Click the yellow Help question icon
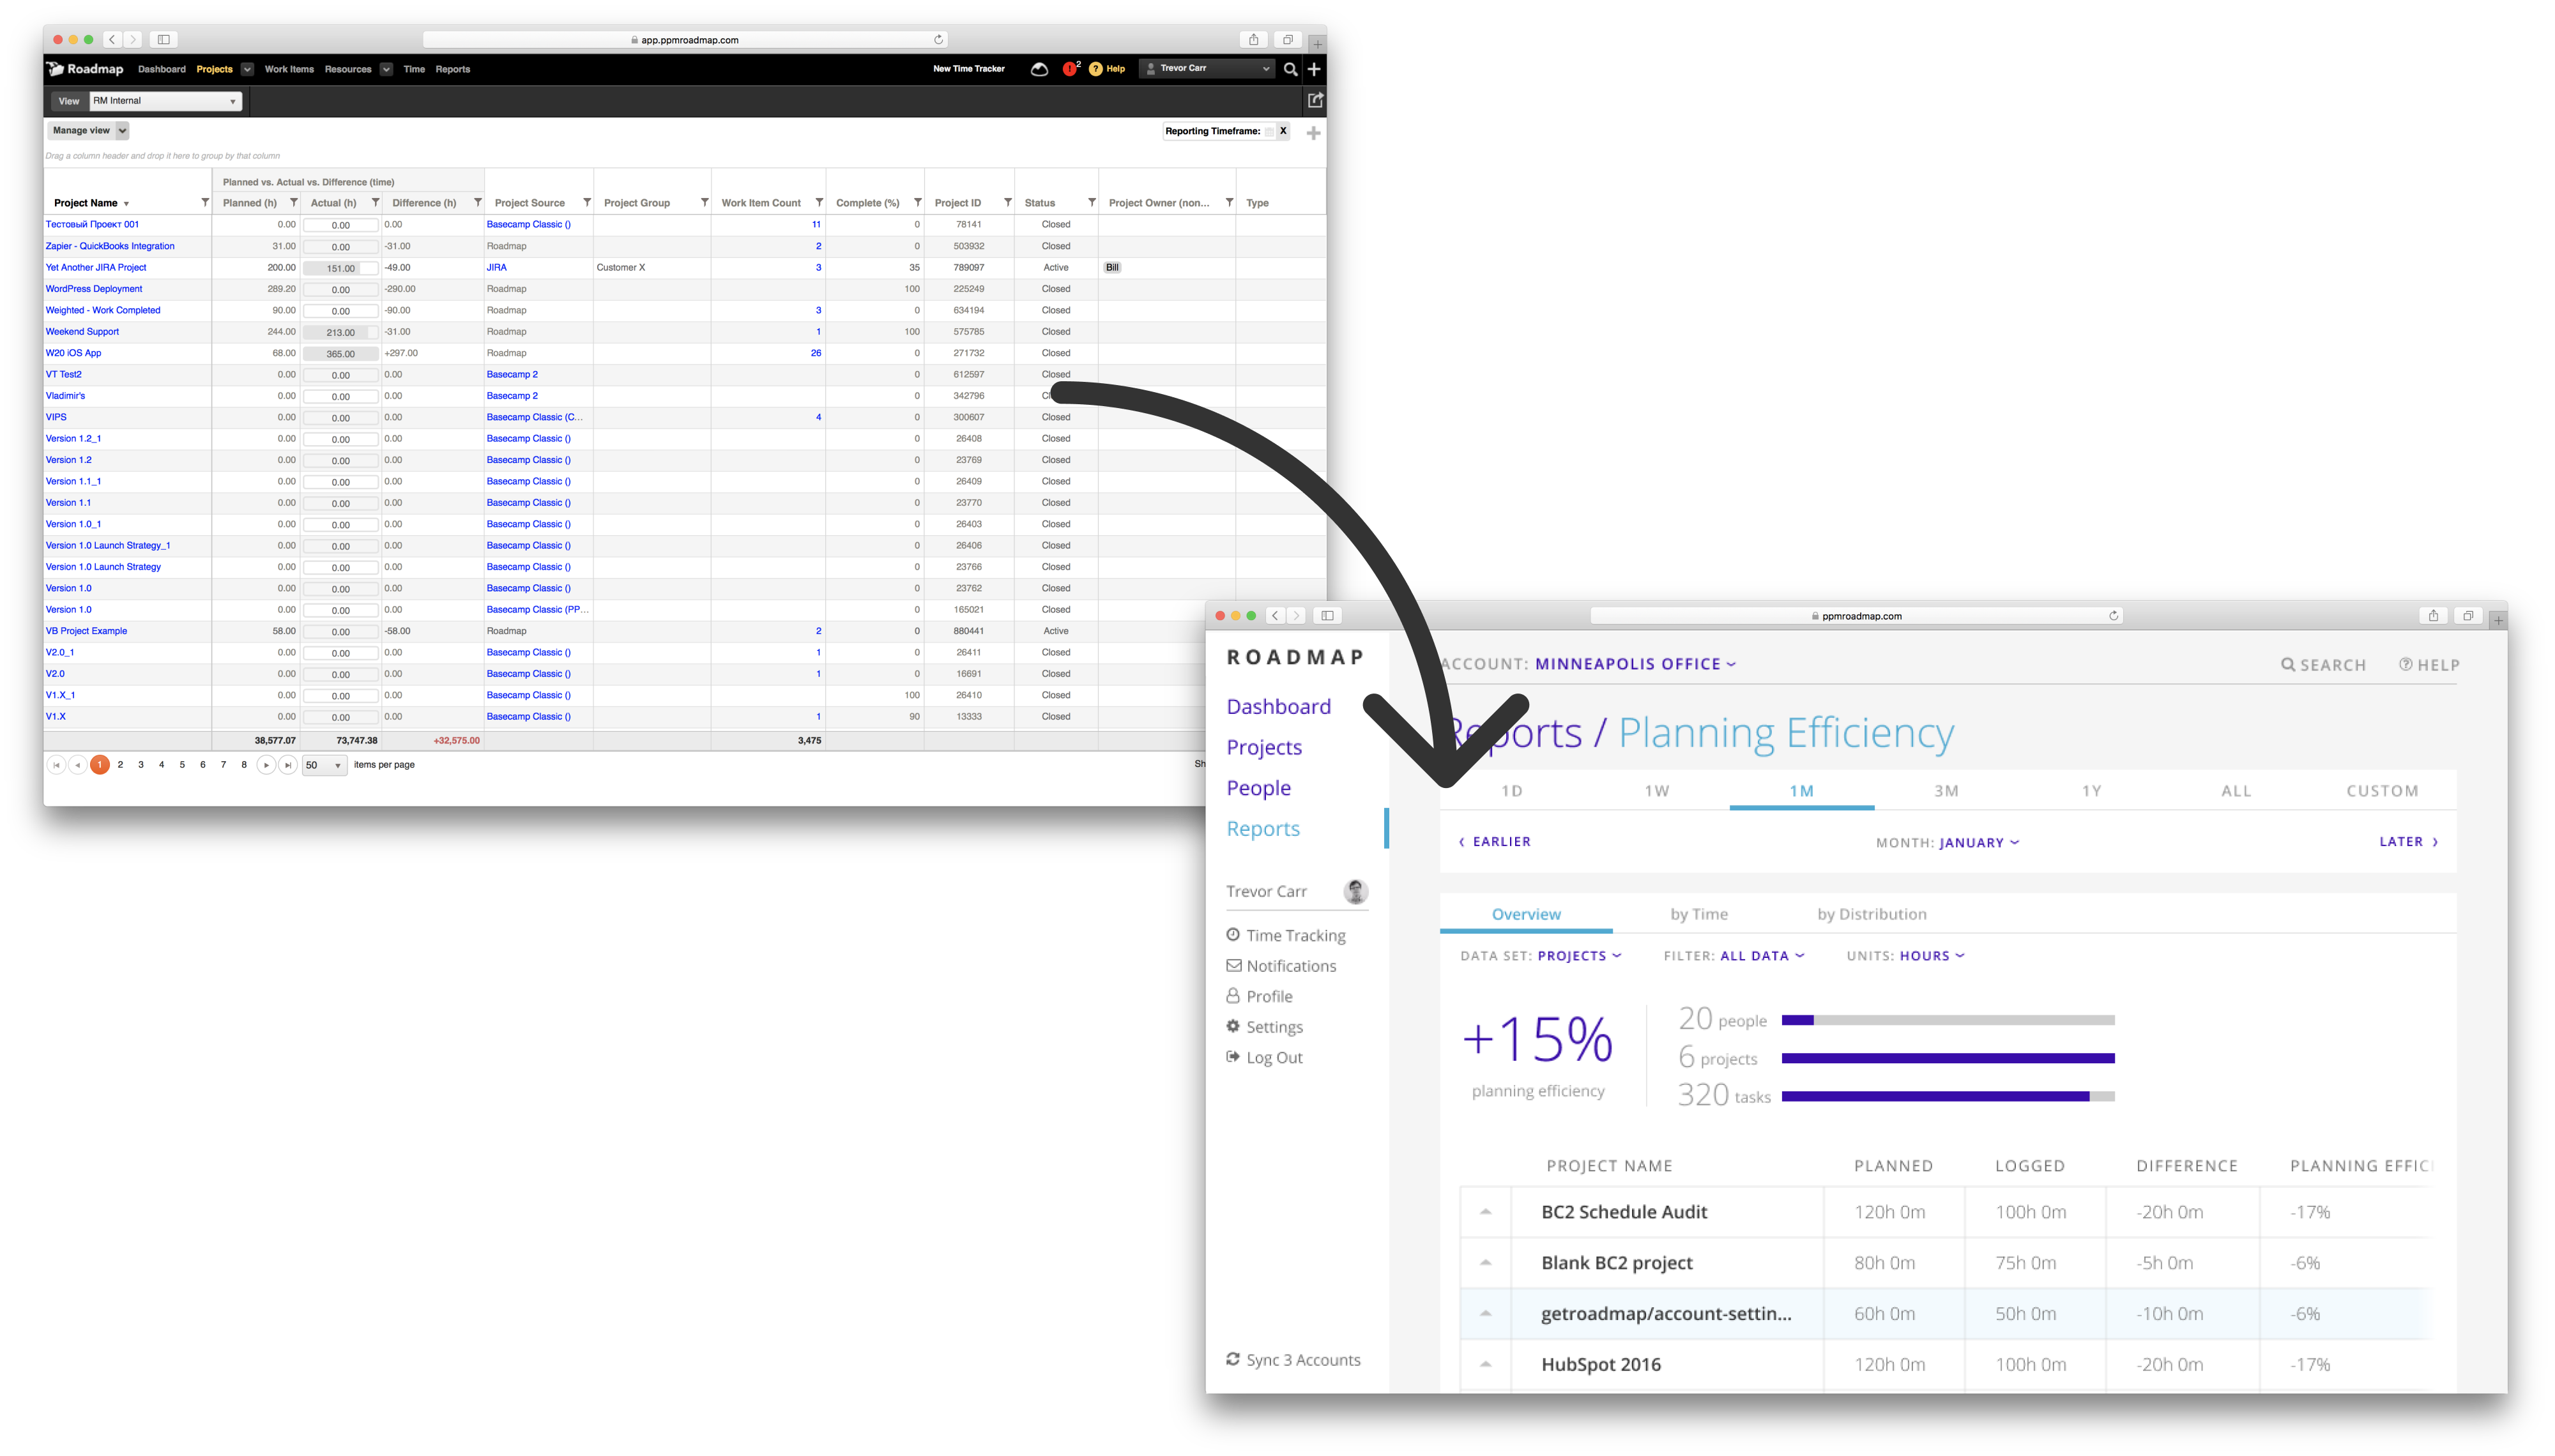The width and height of the screenshot is (2555, 1456). click(1096, 69)
